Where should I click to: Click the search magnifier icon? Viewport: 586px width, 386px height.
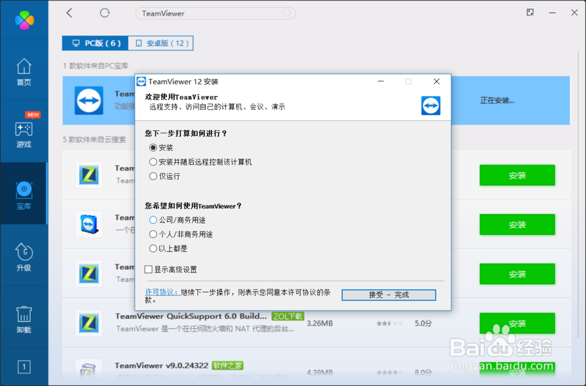pyautogui.click(x=287, y=13)
